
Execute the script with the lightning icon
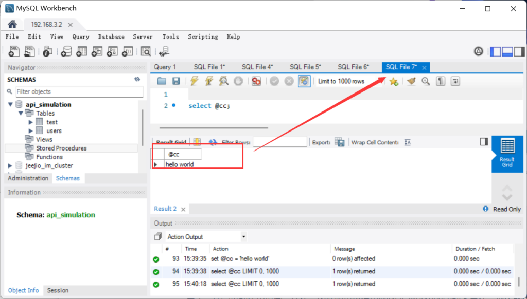click(x=194, y=81)
